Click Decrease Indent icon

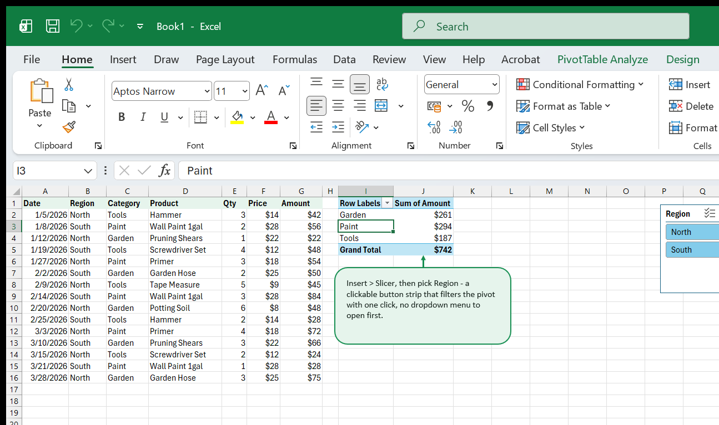point(316,127)
